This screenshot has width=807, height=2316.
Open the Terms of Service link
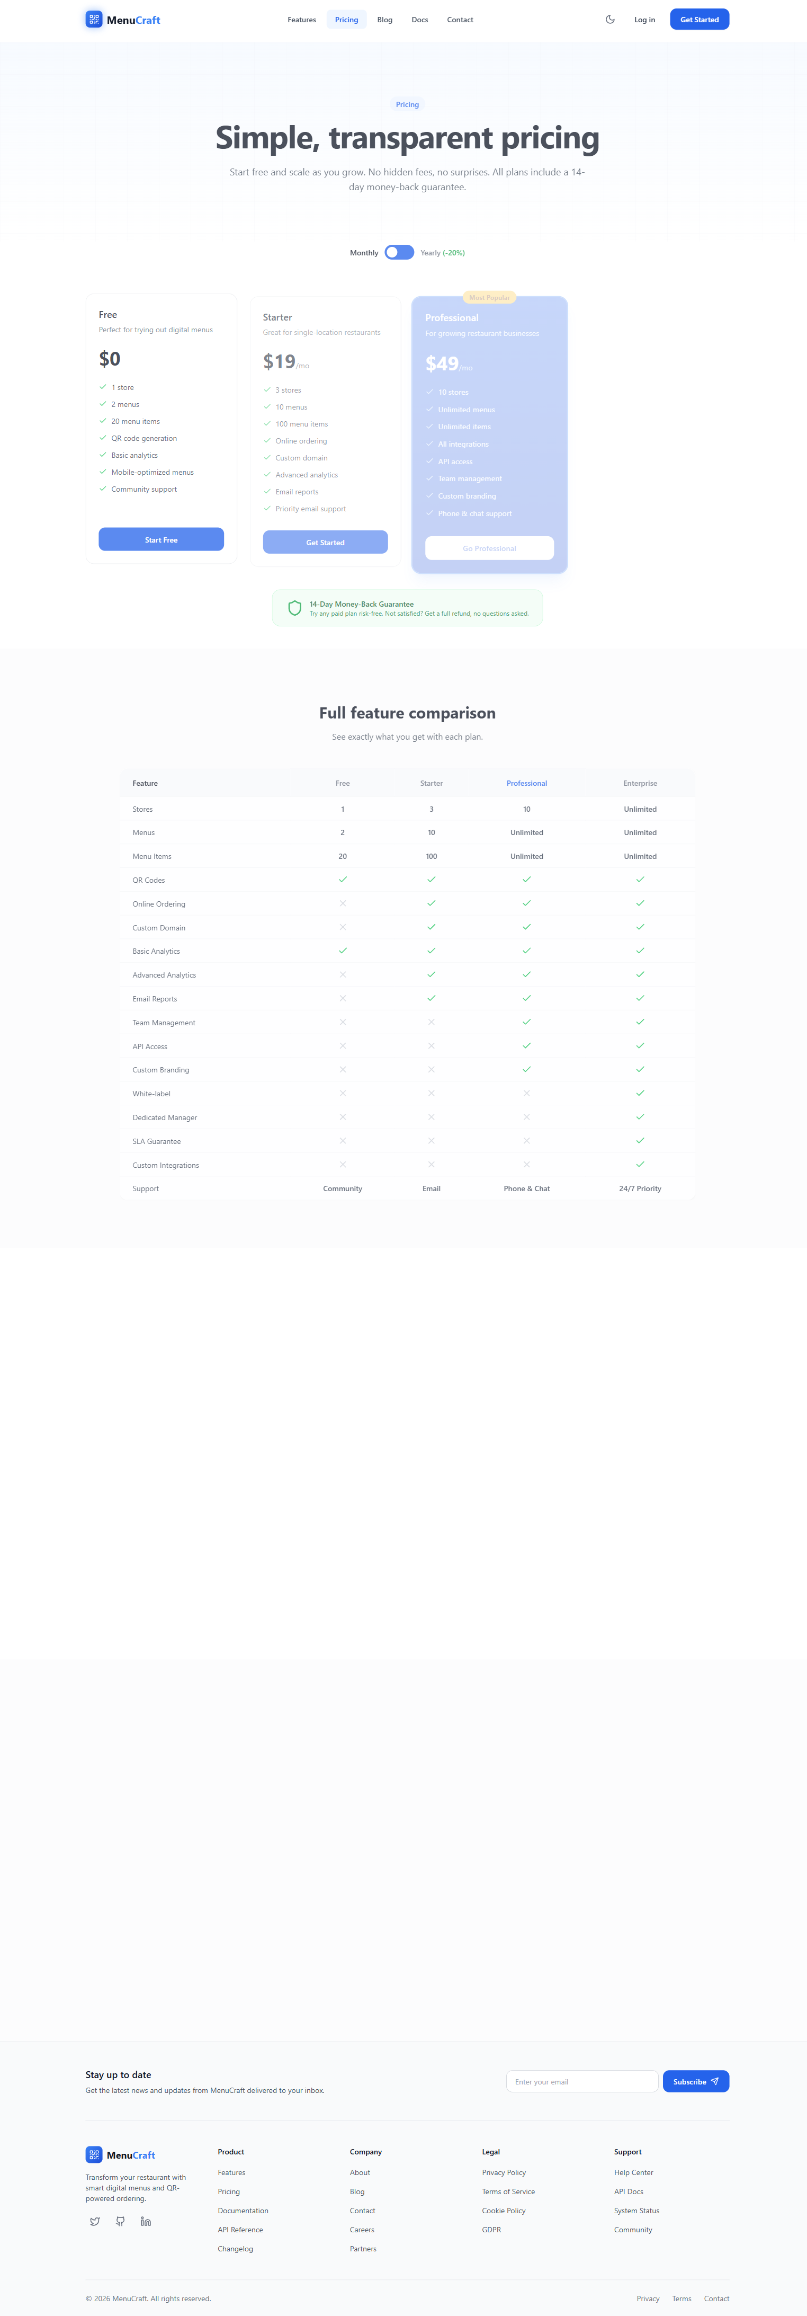coord(509,2191)
